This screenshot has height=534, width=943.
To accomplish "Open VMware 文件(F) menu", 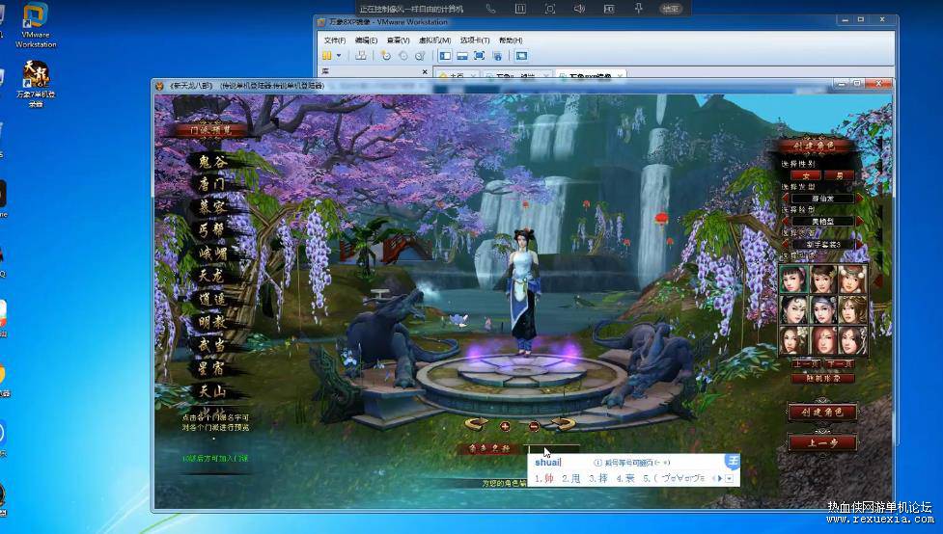I will (334, 40).
